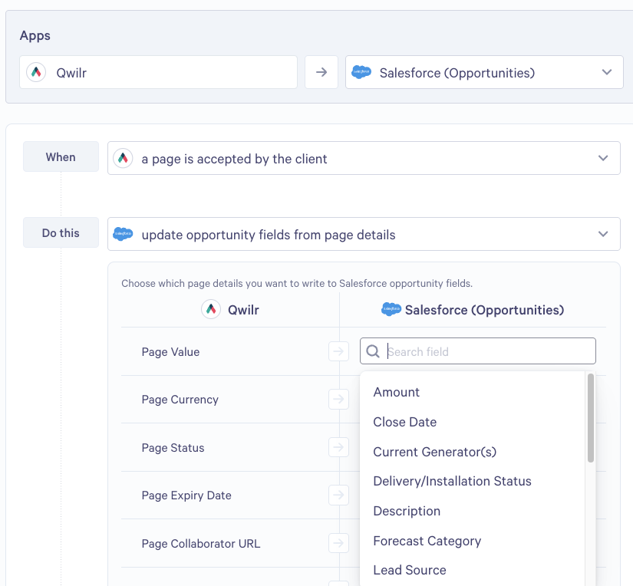Click Salesforce icon in the Do this action
The height and width of the screenshot is (586, 633).
(123, 234)
